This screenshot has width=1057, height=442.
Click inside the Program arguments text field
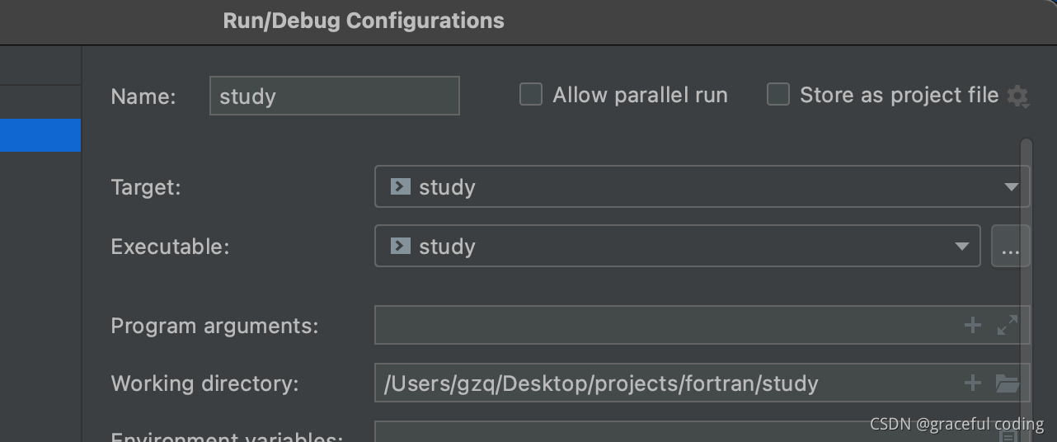coord(668,326)
